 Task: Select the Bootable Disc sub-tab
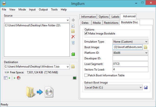tap(129, 22)
